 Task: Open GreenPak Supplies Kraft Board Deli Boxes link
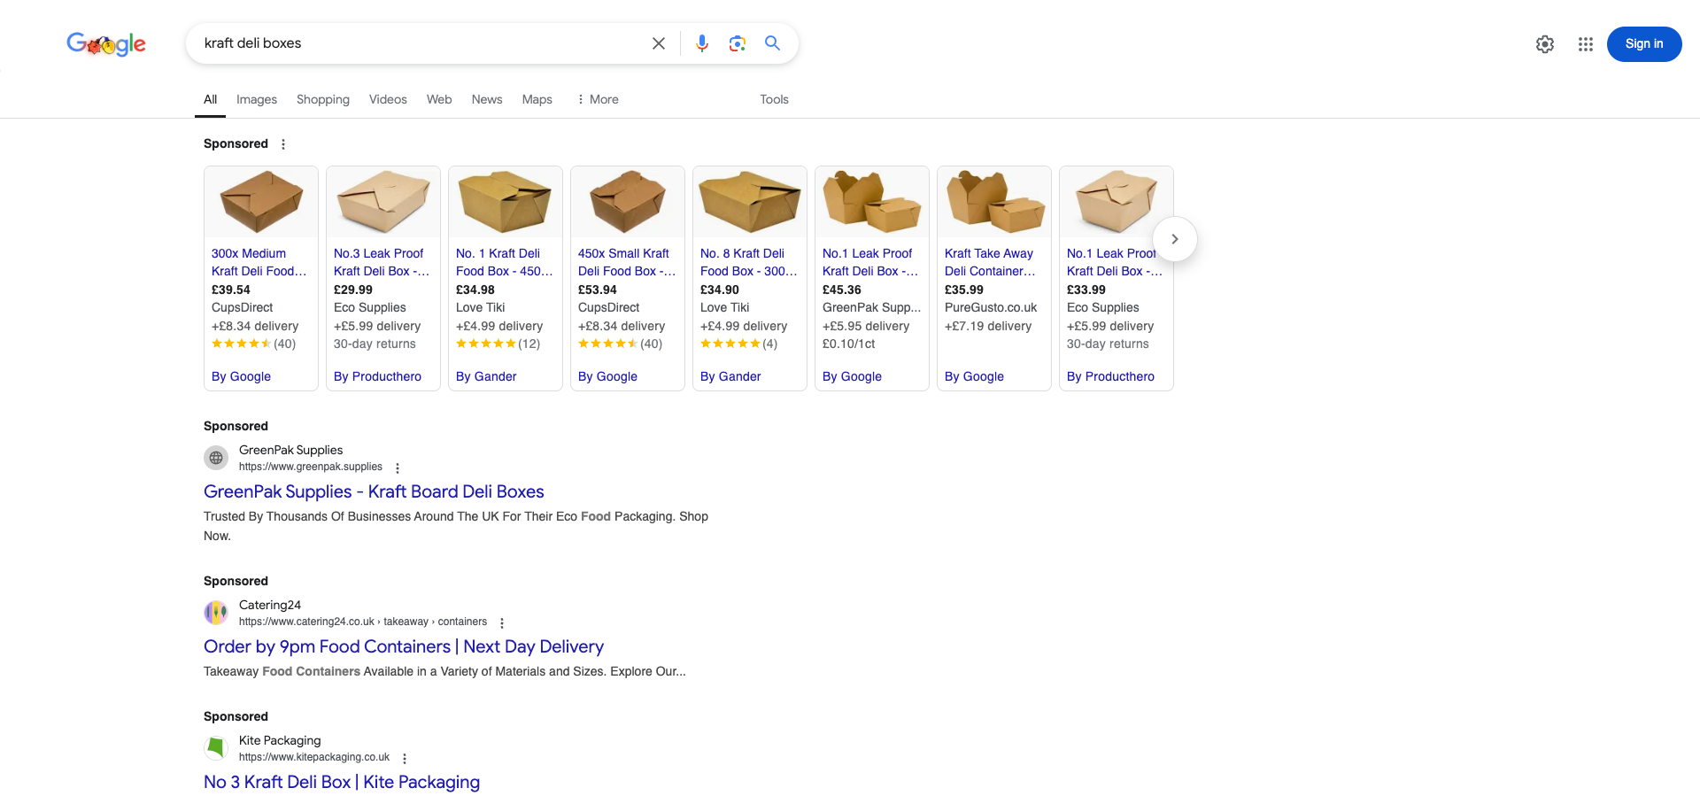click(x=374, y=491)
